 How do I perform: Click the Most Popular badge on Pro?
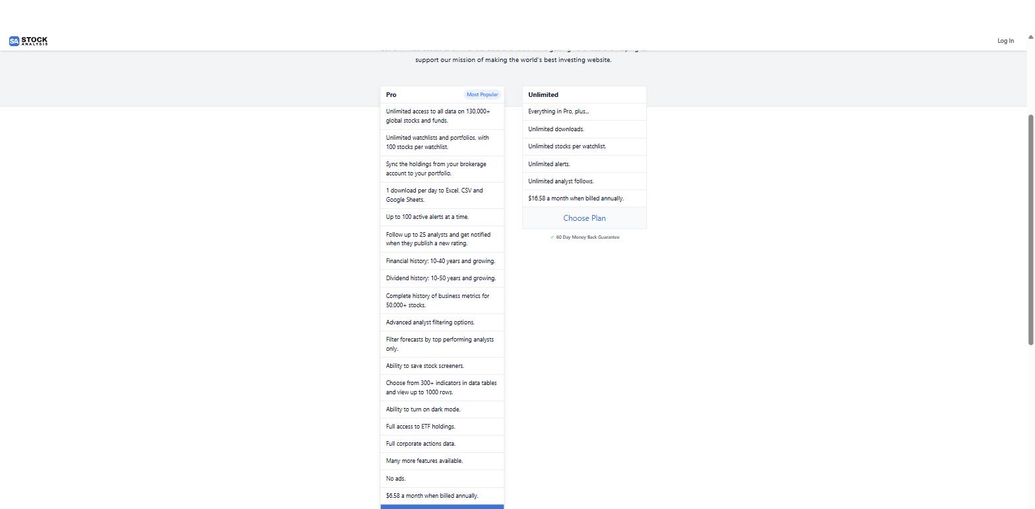(483, 94)
